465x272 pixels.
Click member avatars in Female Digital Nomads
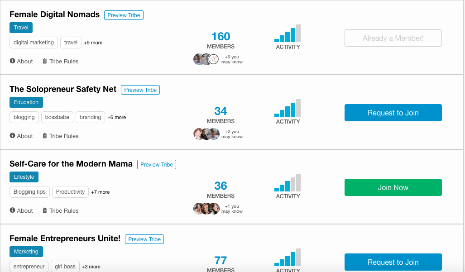(206, 59)
